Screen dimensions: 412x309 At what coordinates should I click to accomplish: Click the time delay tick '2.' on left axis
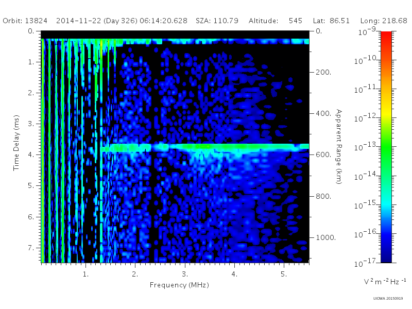pos(31,93)
